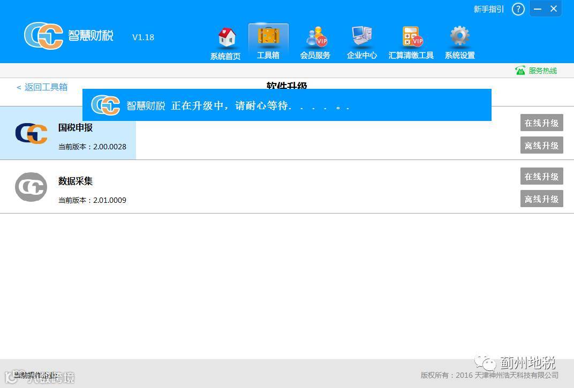Screen dimensions: 574x388
Task: Click copyright text 天津神州浩天科技有限公司
Action: pos(517,375)
